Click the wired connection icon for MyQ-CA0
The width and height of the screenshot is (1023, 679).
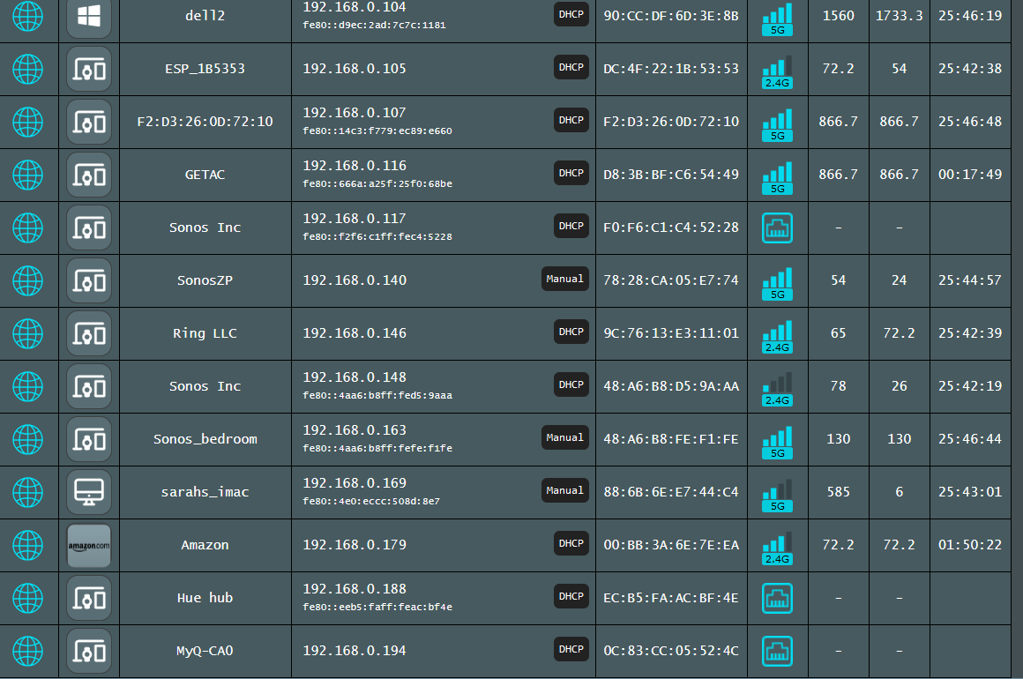coord(778,651)
